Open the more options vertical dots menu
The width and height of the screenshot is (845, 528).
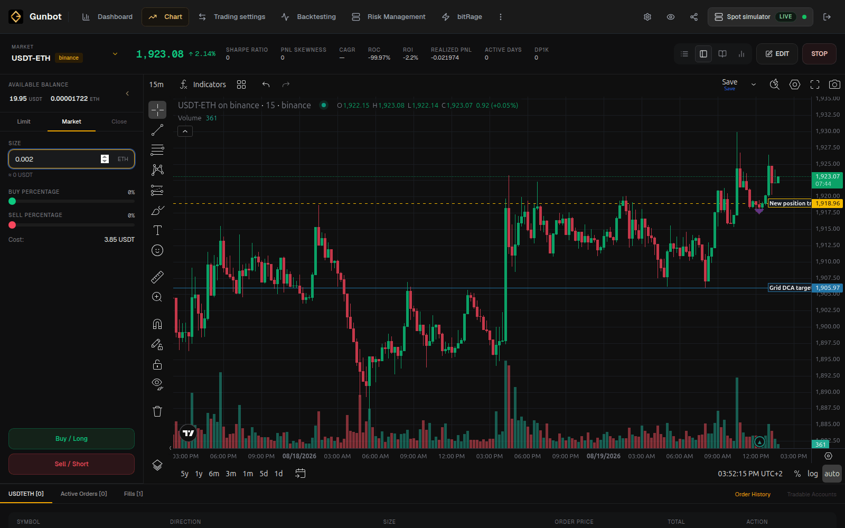pos(501,17)
